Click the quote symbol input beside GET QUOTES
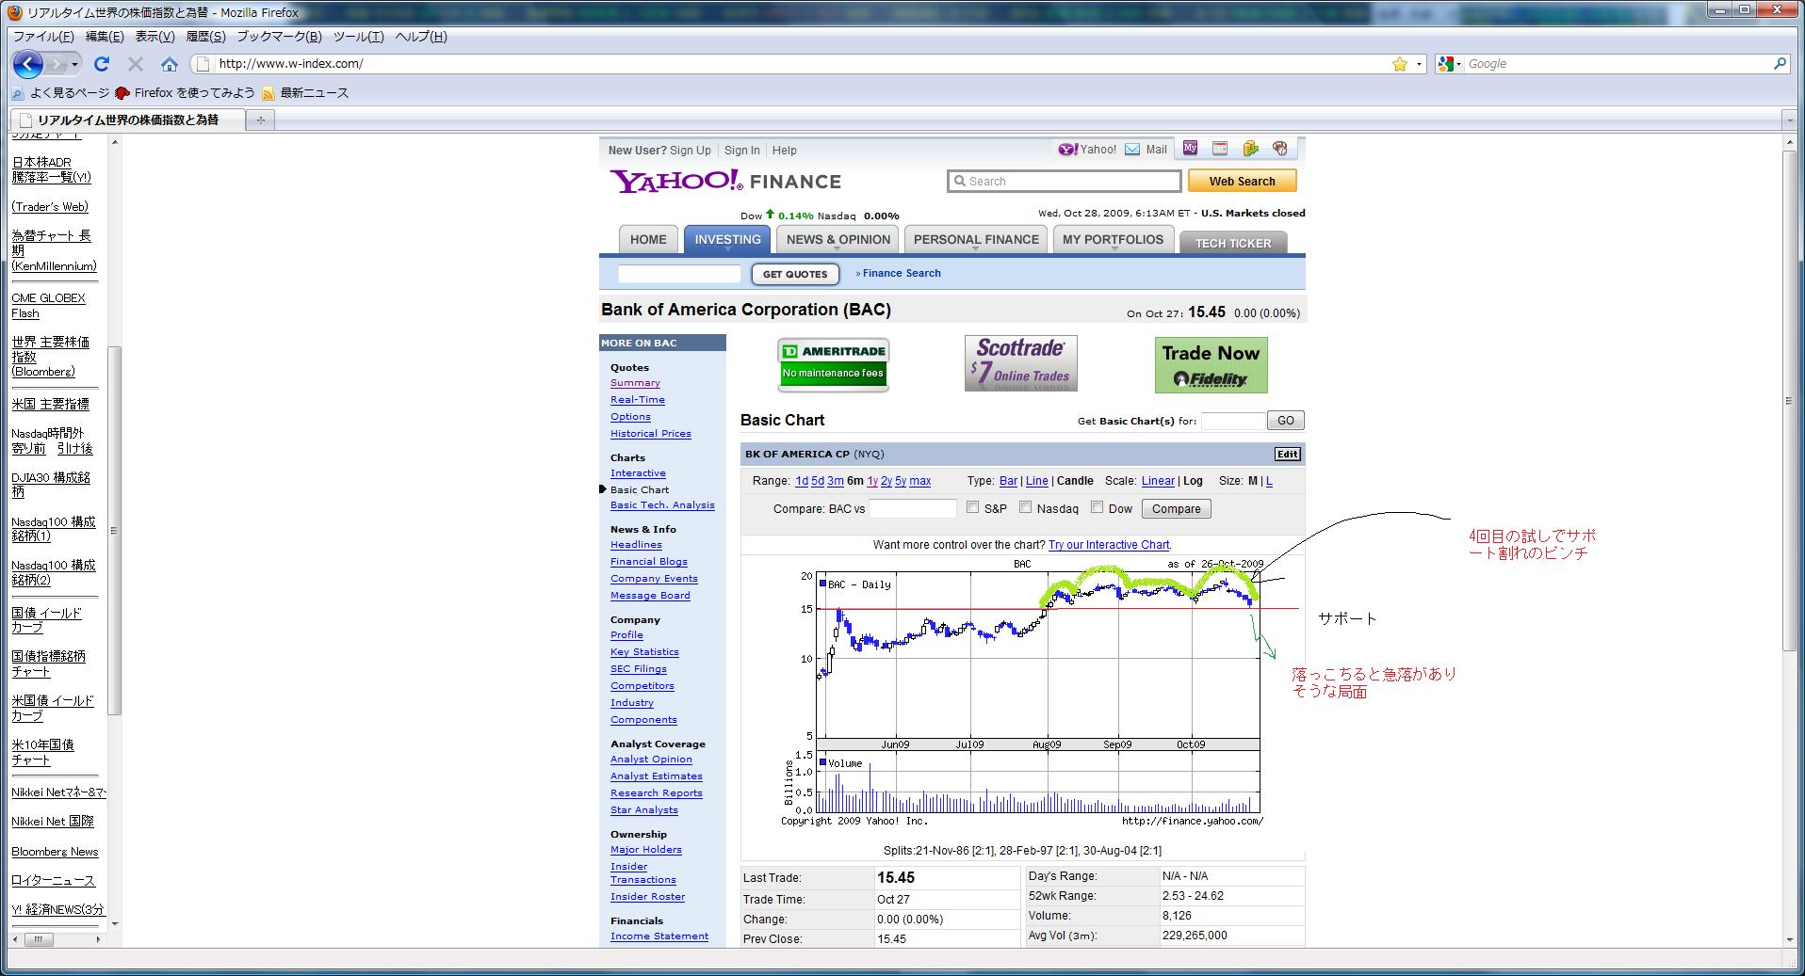This screenshot has width=1805, height=976. [x=679, y=274]
